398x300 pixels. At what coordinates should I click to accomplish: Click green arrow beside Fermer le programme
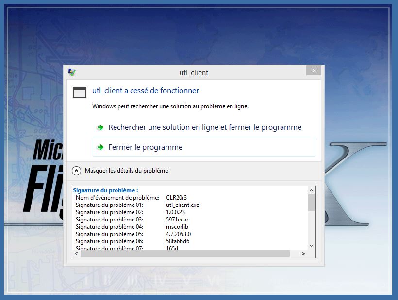coord(100,147)
